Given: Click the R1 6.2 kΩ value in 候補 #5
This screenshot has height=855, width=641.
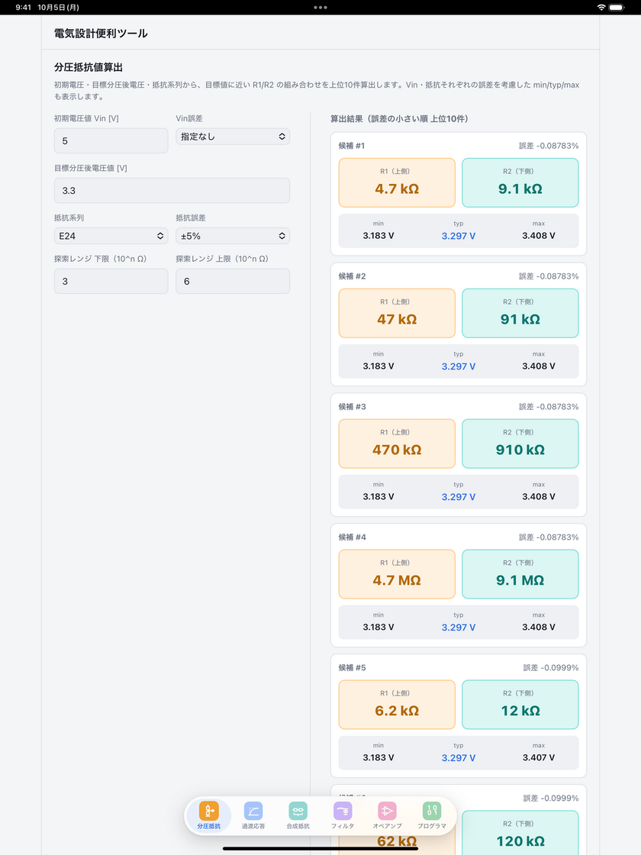Looking at the screenshot, I should tap(397, 711).
